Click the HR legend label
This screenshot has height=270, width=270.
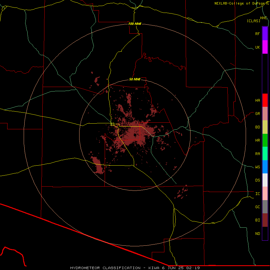(x=257, y=140)
